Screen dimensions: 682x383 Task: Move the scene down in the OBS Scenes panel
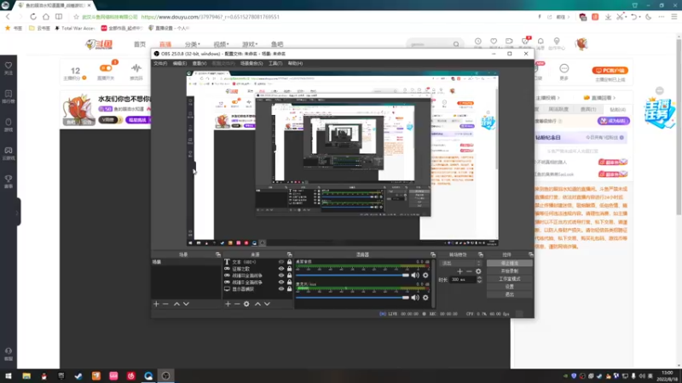[x=186, y=304]
